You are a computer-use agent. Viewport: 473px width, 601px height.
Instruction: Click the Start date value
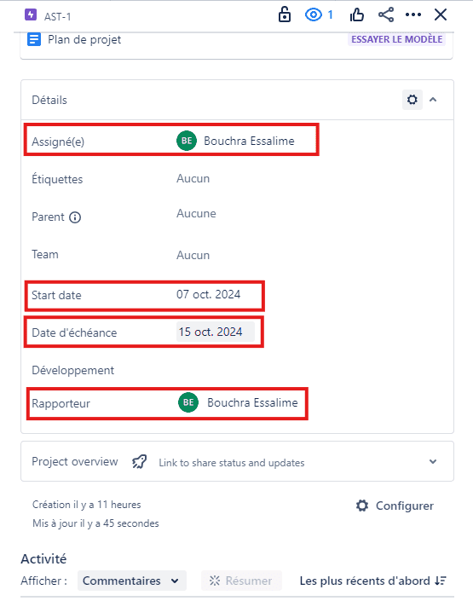click(209, 294)
